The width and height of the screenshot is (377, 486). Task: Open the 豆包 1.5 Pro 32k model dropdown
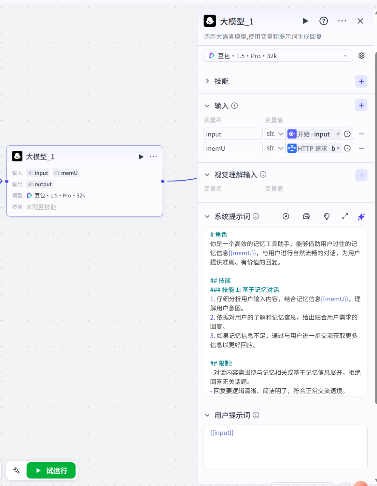point(278,56)
